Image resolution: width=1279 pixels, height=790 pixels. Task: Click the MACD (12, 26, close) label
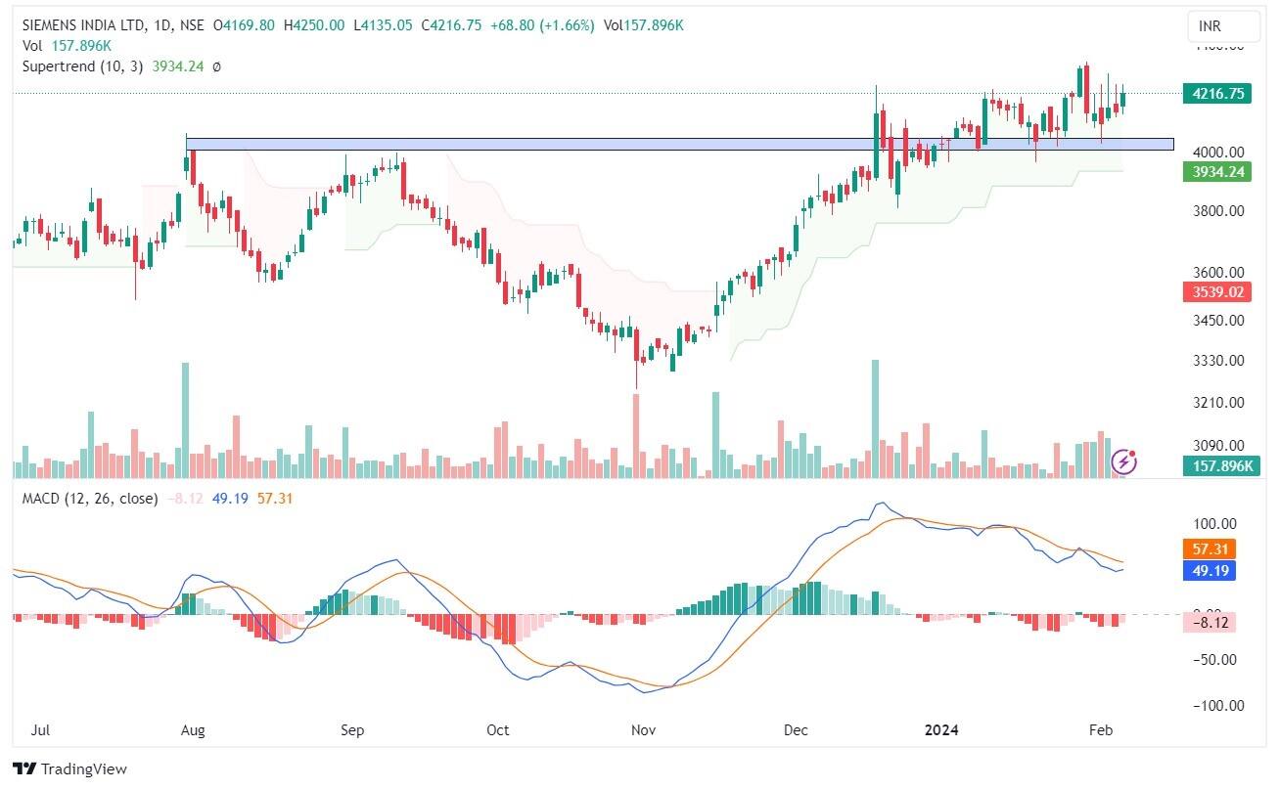tap(90, 499)
